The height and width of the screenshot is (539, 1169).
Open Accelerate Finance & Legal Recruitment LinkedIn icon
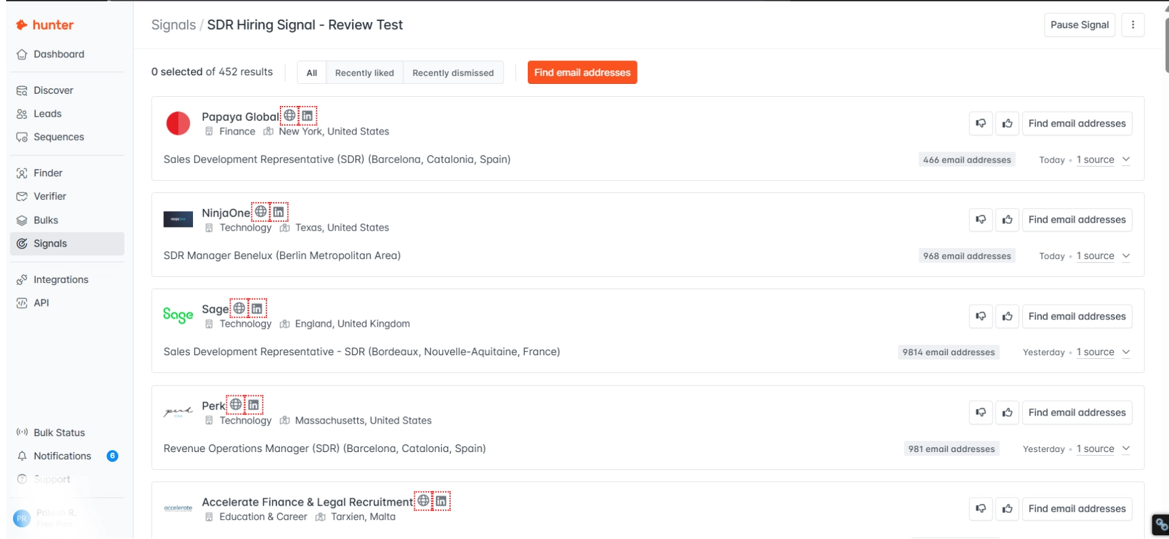[441, 501]
